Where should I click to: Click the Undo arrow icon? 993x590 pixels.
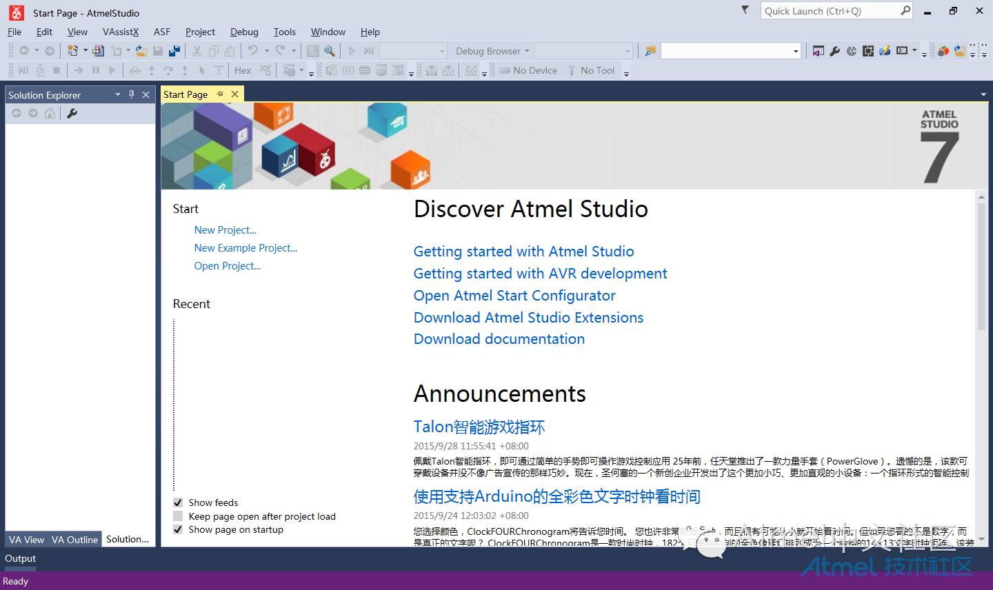253,50
